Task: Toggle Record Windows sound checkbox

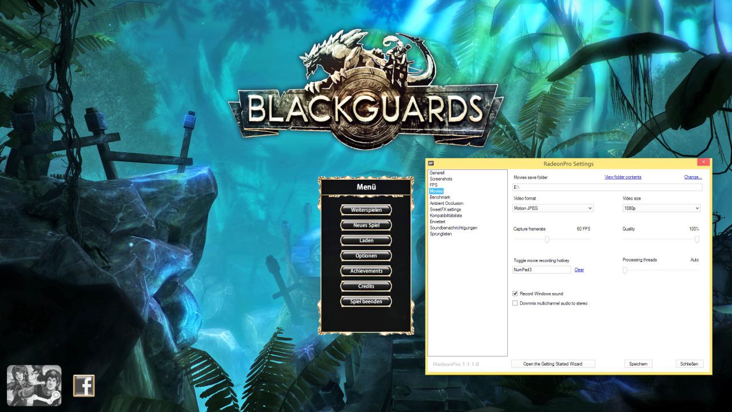Action: [x=515, y=294]
